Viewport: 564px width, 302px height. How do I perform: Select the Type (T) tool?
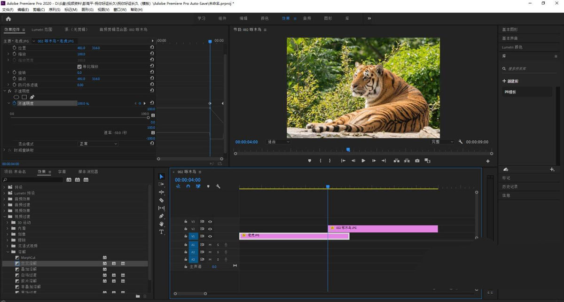point(162,232)
